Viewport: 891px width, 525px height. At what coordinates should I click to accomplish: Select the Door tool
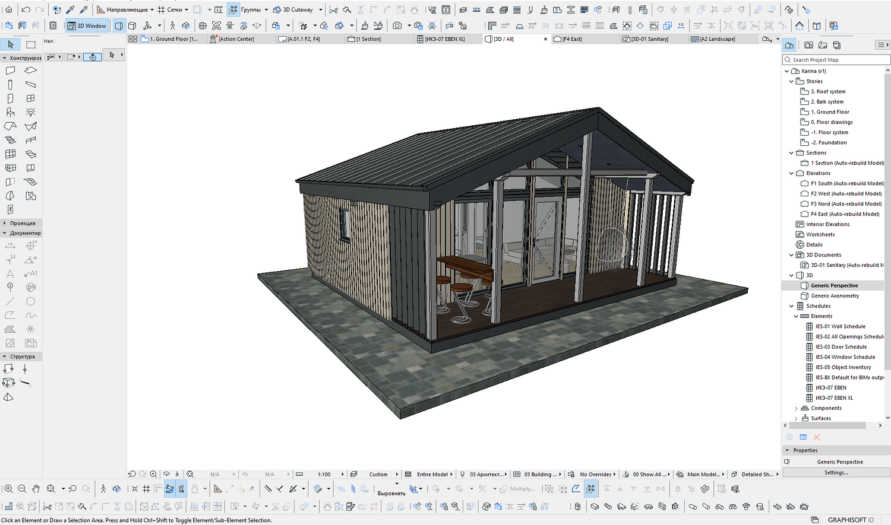click(10, 98)
